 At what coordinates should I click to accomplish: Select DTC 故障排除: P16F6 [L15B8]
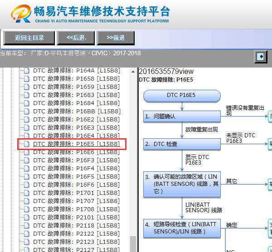(77, 185)
